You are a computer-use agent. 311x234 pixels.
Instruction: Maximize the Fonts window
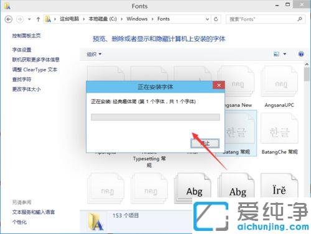[287, 5]
